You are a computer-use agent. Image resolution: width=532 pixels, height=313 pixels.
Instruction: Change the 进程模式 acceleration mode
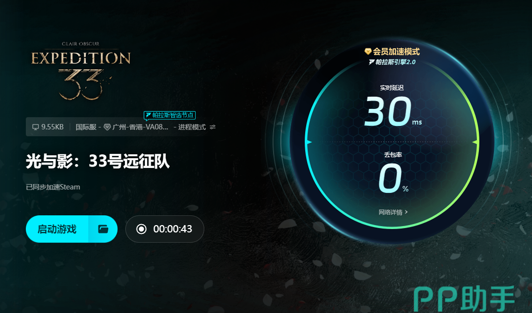click(x=192, y=127)
